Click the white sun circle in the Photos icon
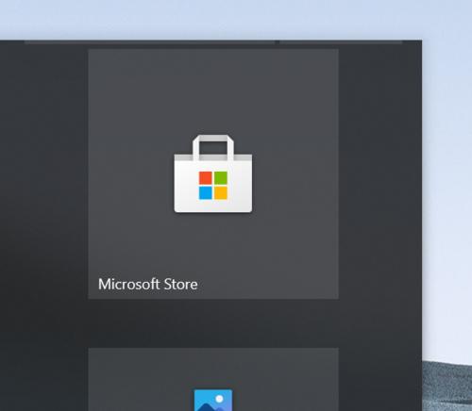Screen dimensions: 472x411 219,399
